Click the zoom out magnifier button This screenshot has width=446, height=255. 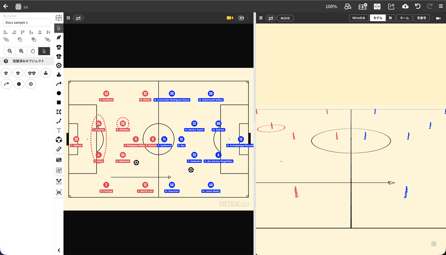point(10,51)
